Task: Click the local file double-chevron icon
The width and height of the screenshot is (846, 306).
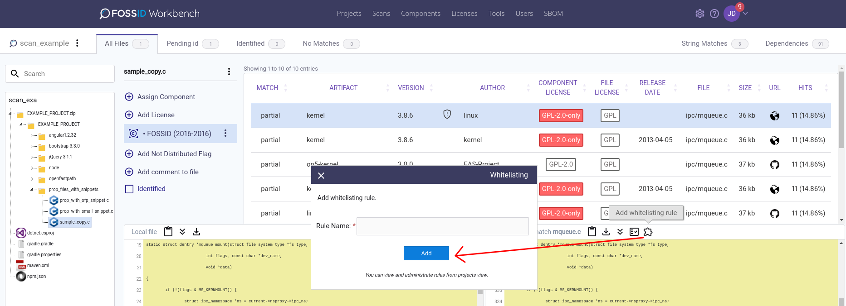Action: [x=182, y=232]
